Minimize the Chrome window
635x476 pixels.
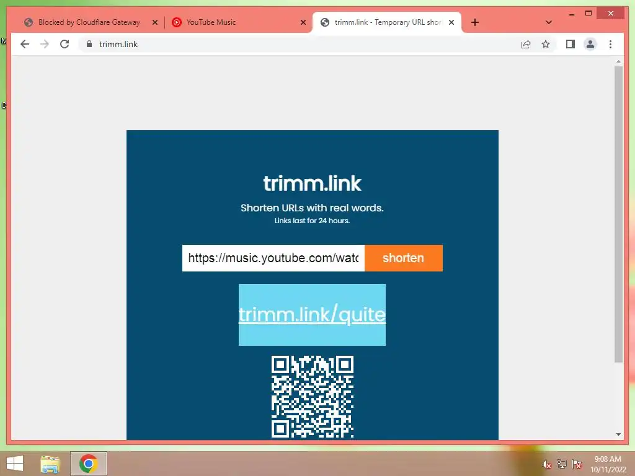click(x=571, y=14)
